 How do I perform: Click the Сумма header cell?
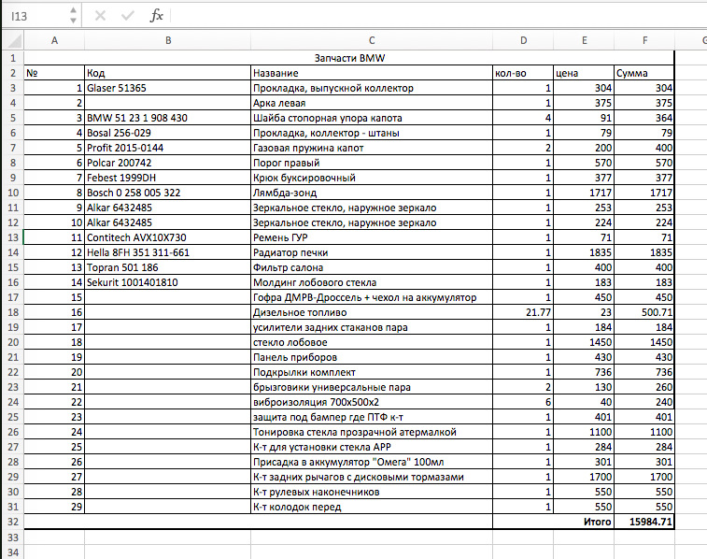point(644,73)
